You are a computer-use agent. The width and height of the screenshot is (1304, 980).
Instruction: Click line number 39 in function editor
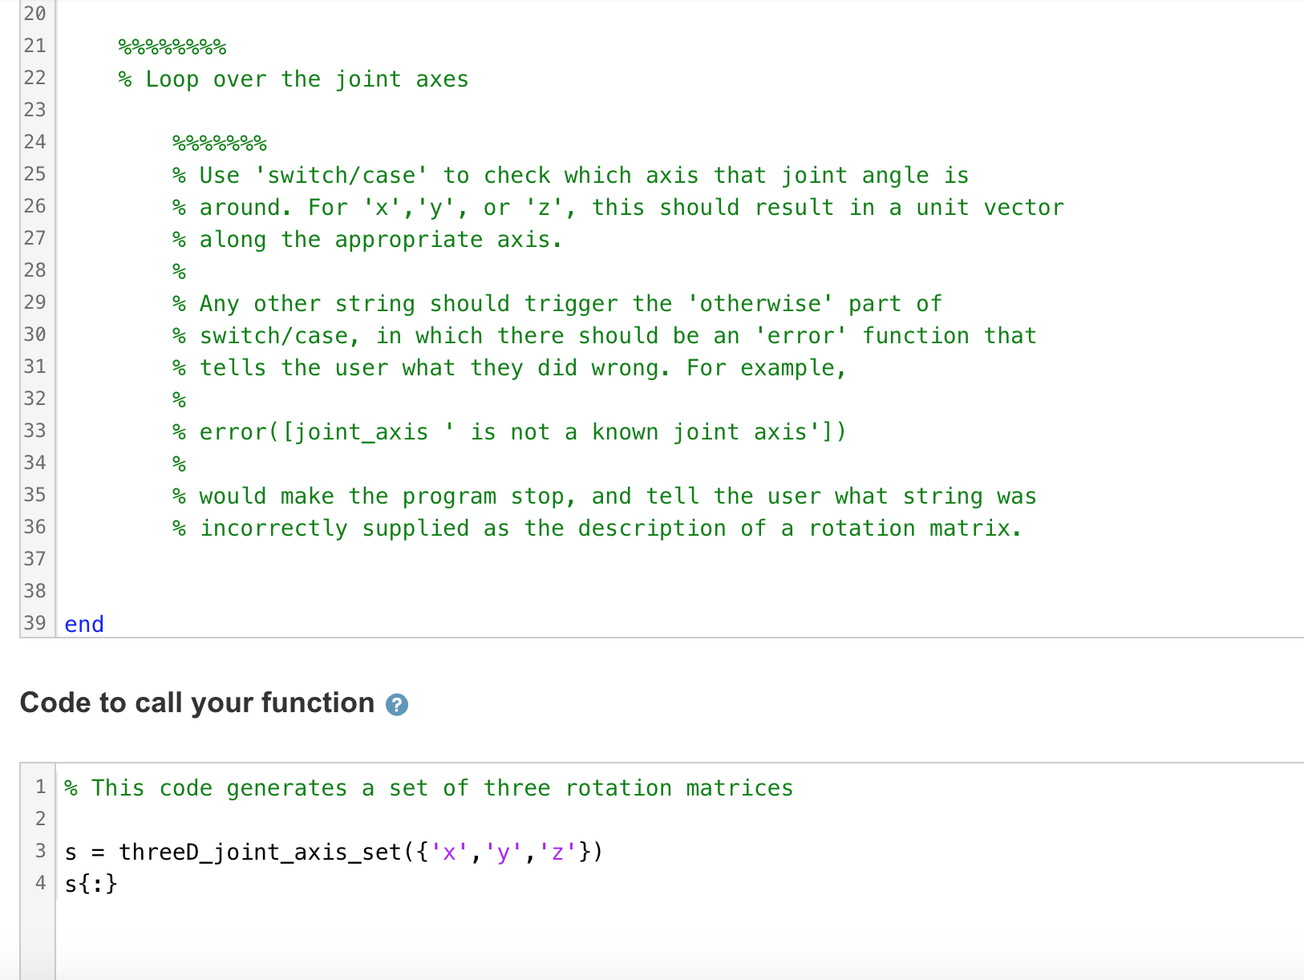[x=34, y=623]
